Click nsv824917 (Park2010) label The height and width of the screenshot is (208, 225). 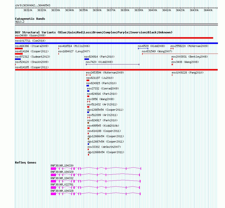[x=102, y=120]
